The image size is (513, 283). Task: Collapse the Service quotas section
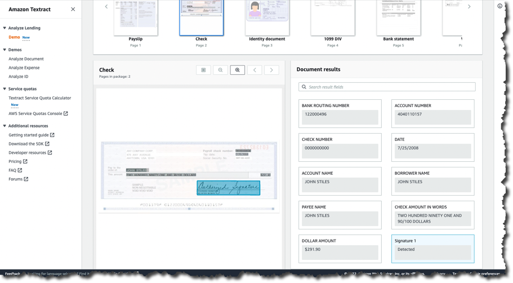[x=5, y=89]
